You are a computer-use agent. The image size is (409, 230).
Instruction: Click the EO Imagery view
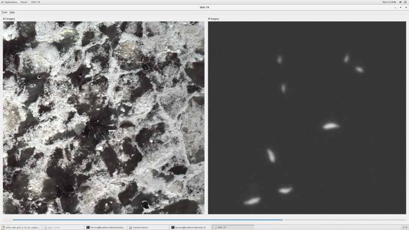(103, 117)
